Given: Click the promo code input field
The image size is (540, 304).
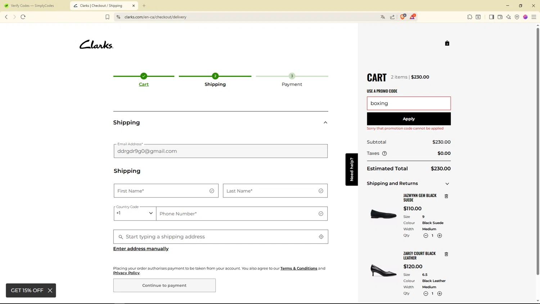Looking at the screenshot, I should pyautogui.click(x=409, y=103).
